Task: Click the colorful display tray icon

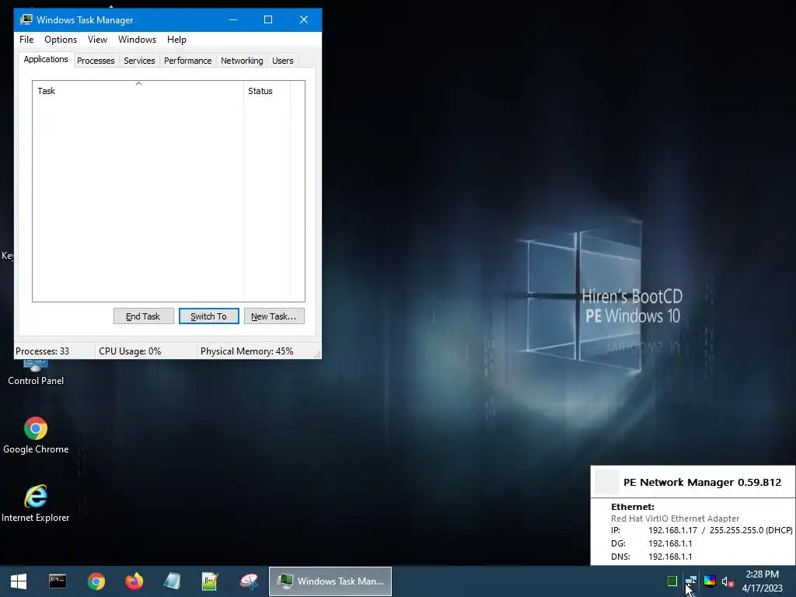Action: (710, 581)
